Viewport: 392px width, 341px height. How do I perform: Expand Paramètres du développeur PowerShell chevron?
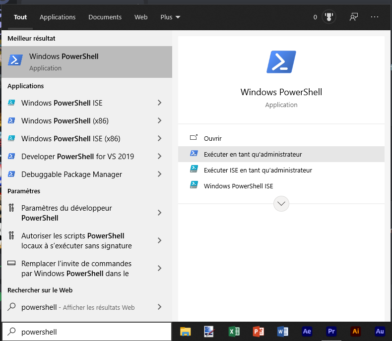tap(159, 213)
